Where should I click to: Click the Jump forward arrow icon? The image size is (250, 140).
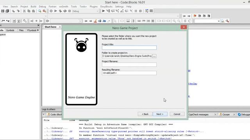pyautogui.click(x=189, y=16)
